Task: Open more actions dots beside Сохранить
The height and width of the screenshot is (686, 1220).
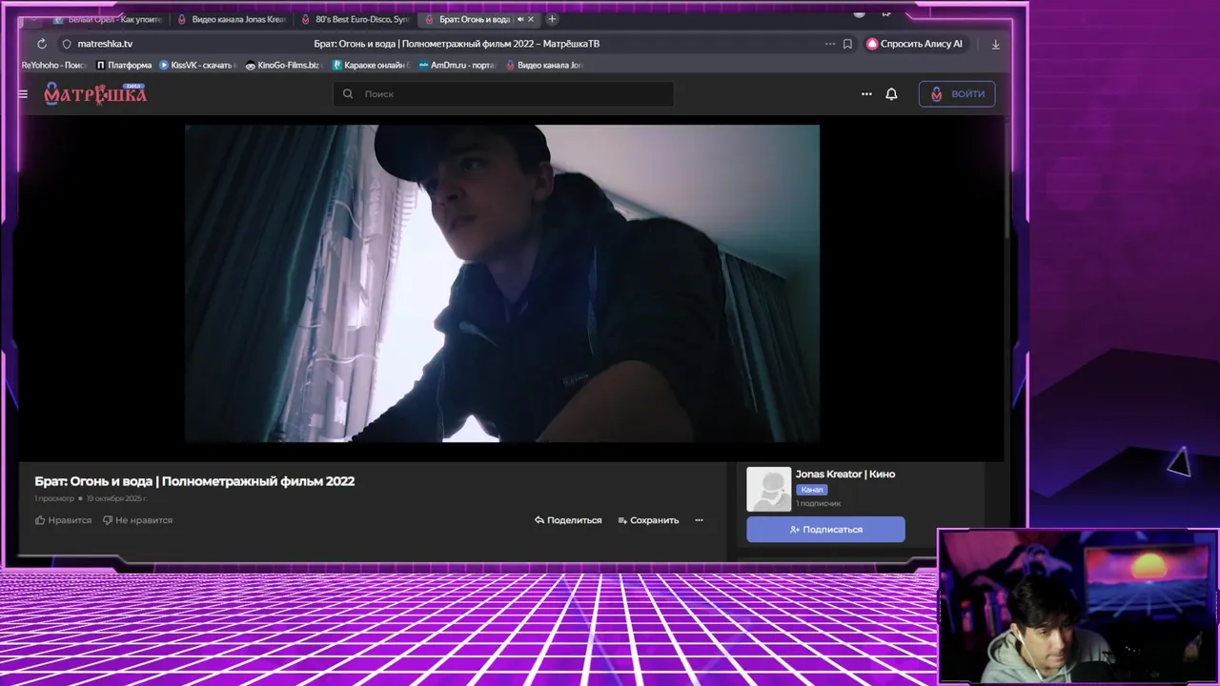Action: tap(699, 520)
